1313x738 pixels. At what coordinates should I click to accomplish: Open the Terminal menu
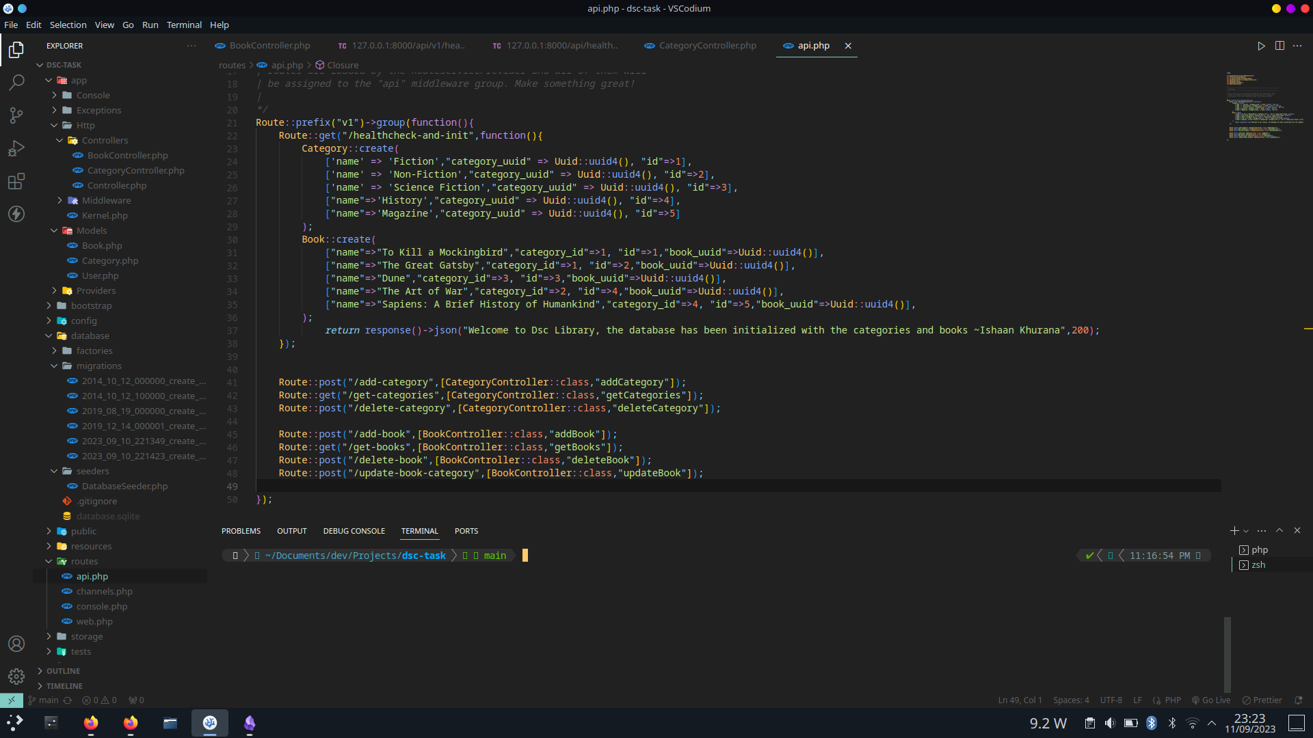pyautogui.click(x=185, y=25)
